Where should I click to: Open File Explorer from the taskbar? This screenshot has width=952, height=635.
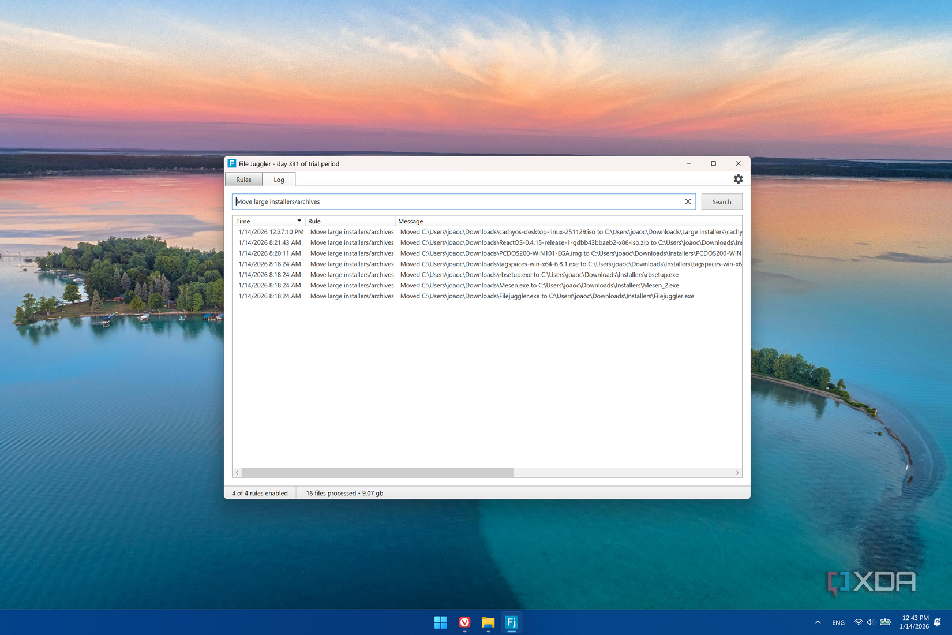(488, 622)
